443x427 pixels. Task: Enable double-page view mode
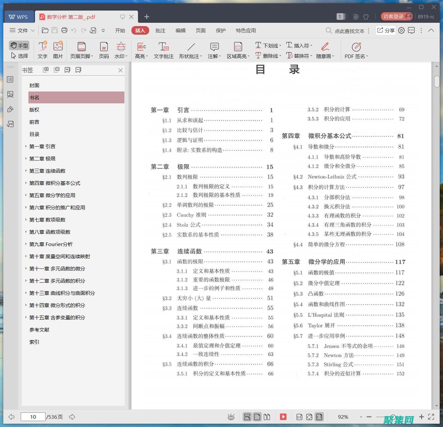point(267,417)
